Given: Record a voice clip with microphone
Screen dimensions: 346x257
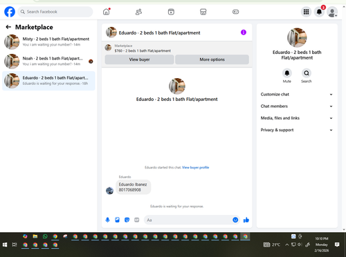Looking at the screenshot, I should point(107,220).
